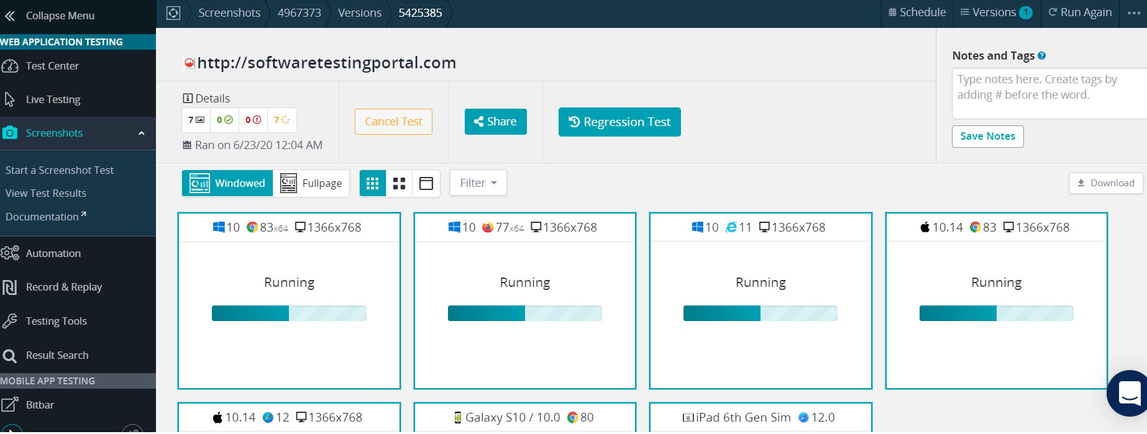Switch to Fullpage view

[311, 183]
